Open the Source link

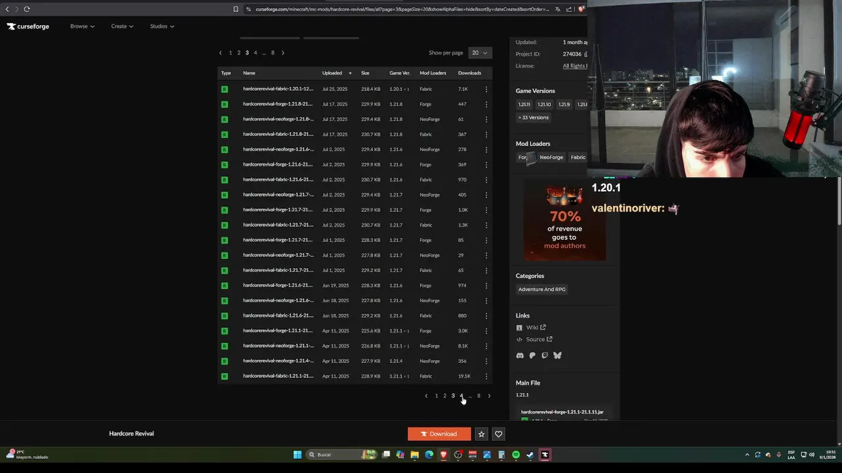click(x=534, y=340)
